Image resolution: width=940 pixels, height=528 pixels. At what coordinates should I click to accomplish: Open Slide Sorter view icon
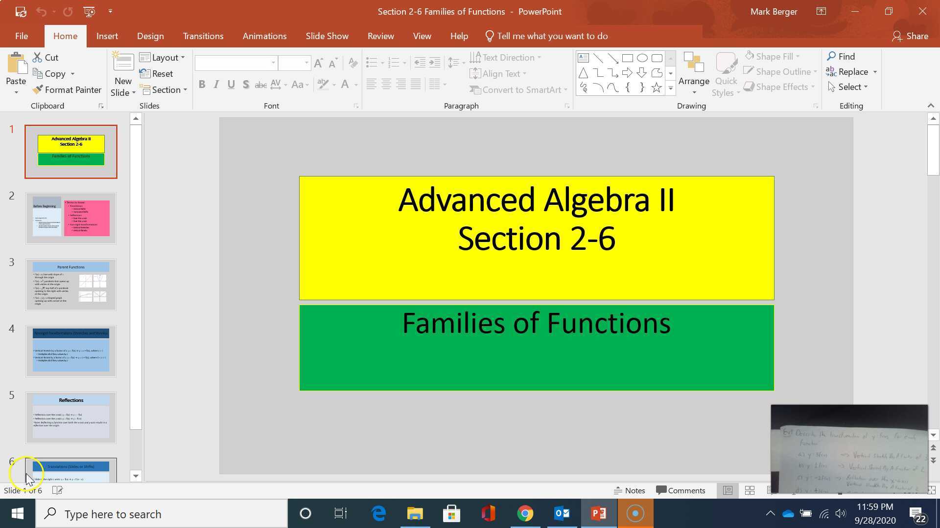click(x=750, y=490)
